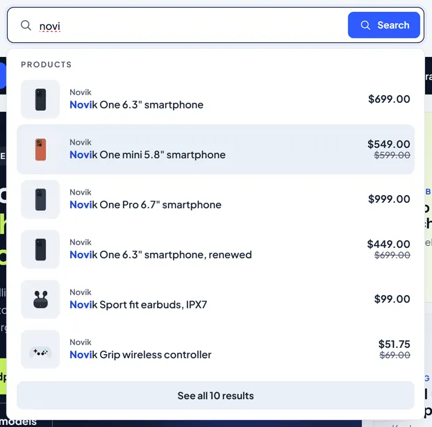This screenshot has width=432, height=427.
Task: Open the Novik One Pro 6.7" smartphone result
Action: coord(215,199)
